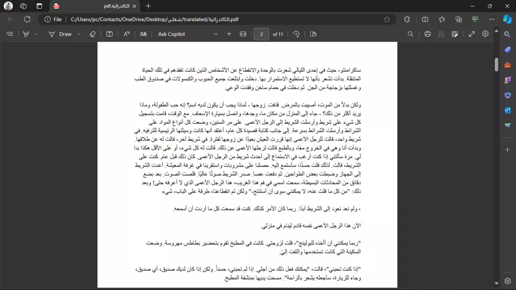
Task: Open the browser profile avatar
Action: click(x=8, y=6)
